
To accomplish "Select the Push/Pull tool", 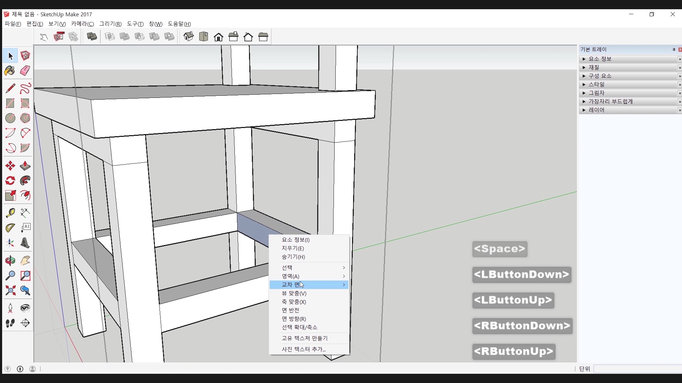I will [25, 166].
